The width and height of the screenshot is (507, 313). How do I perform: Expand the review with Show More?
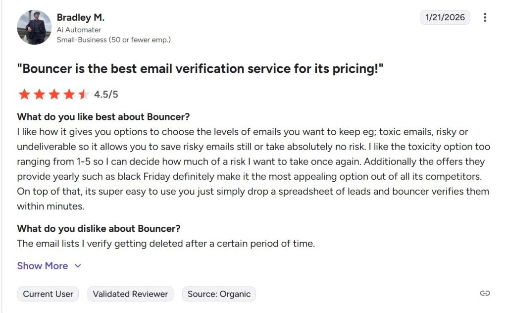(x=42, y=266)
